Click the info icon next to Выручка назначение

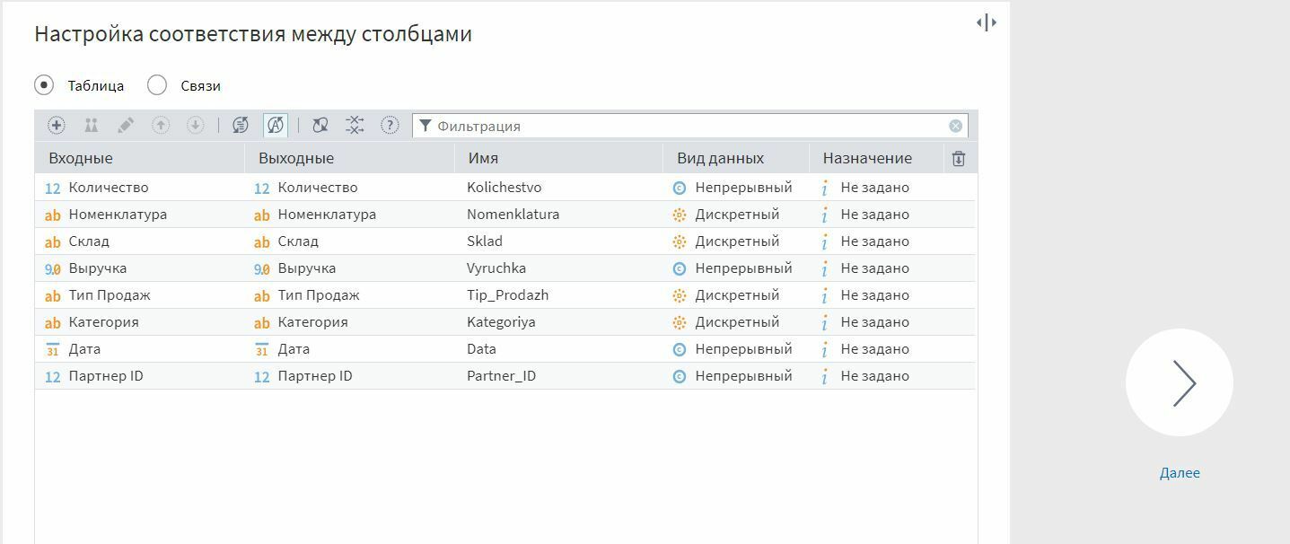[824, 268]
